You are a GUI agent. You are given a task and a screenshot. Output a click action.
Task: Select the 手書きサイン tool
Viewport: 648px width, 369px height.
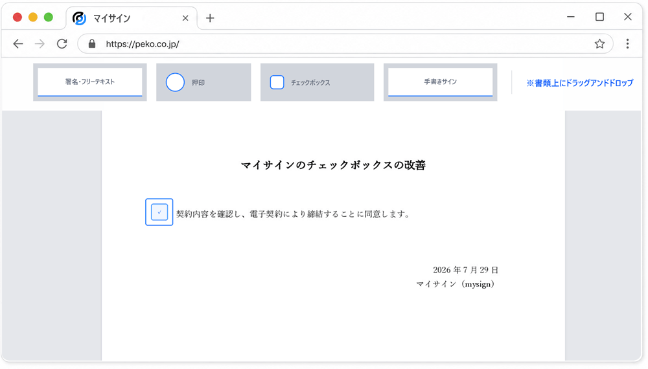(x=440, y=82)
